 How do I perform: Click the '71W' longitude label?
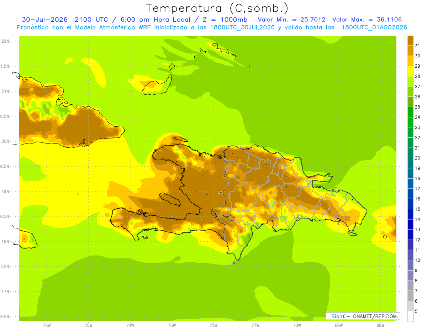coord(255,325)
